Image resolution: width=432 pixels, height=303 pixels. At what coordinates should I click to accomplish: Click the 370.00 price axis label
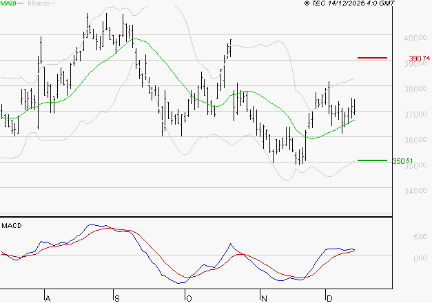click(415, 114)
